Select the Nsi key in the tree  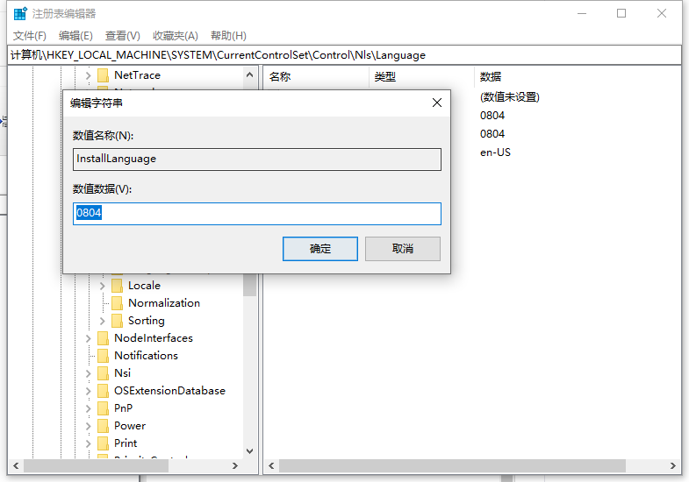122,373
